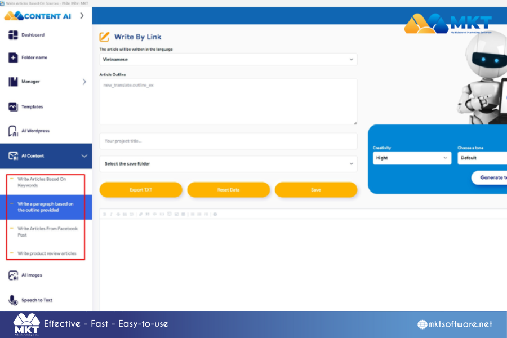
Task: Select Write Articles From Facebook Post
Action: 46,232
